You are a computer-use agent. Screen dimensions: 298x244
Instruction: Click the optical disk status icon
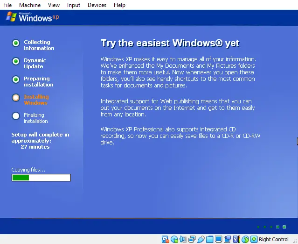click(174, 239)
